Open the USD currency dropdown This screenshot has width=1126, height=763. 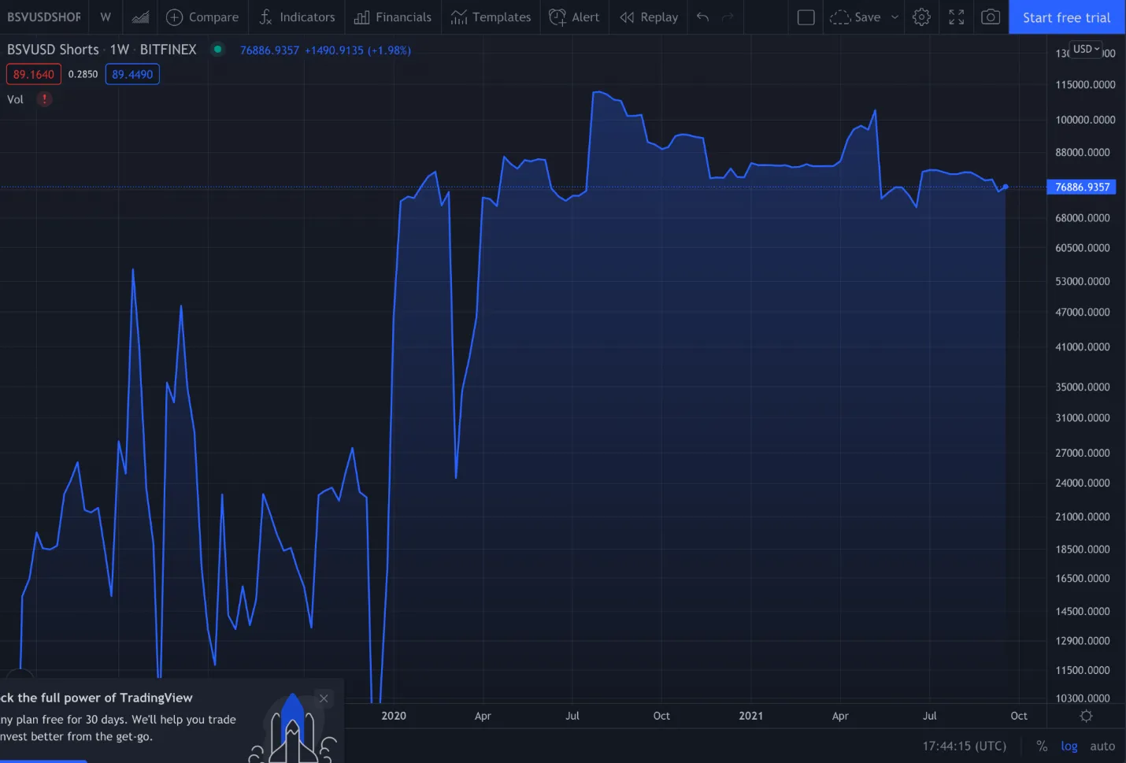pyautogui.click(x=1086, y=49)
